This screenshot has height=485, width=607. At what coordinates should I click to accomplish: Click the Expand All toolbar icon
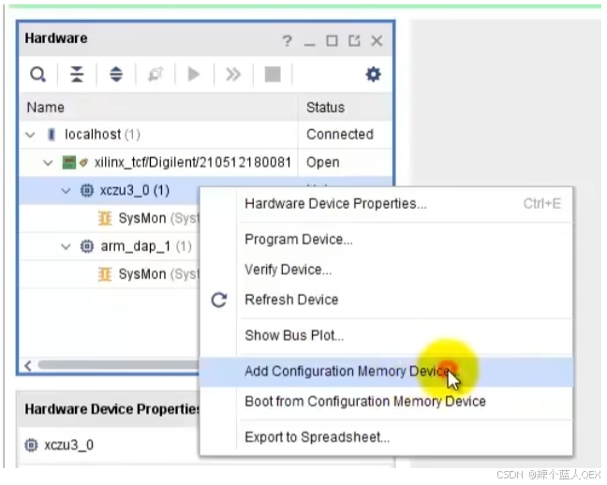(116, 74)
